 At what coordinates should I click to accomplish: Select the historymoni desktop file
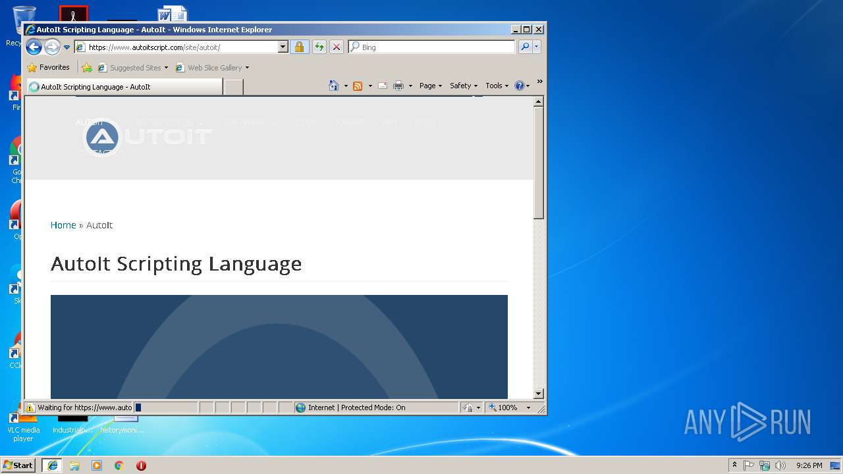(122, 425)
